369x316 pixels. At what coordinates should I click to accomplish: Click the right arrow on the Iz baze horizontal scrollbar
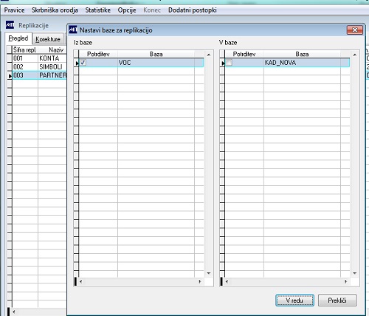pos(200,281)
